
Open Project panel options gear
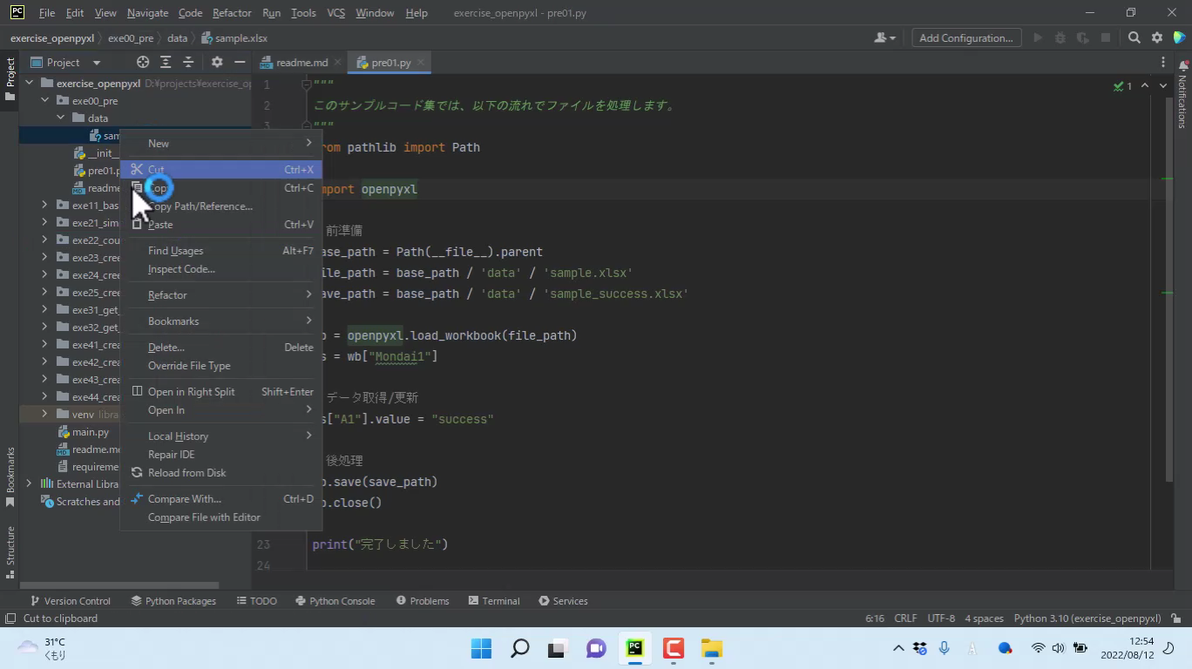(x=217, y=62)
